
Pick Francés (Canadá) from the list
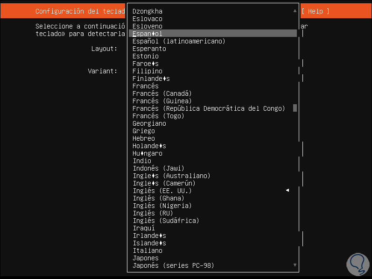pyautogui.click(x=162, y=93)
